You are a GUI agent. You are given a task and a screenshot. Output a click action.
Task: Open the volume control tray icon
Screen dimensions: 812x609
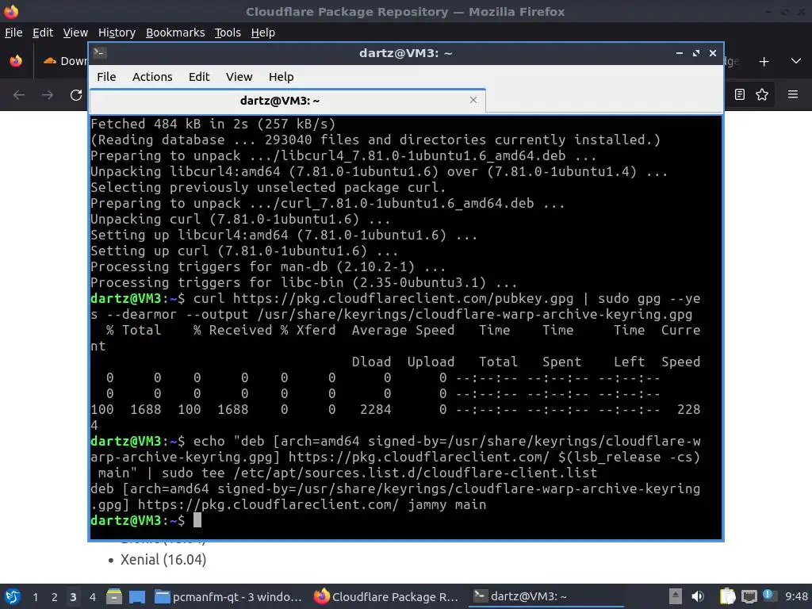click(698, 596)
